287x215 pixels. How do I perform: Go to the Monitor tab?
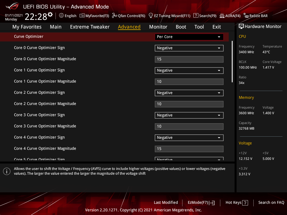pyautogui.click(x=158, y=27)
